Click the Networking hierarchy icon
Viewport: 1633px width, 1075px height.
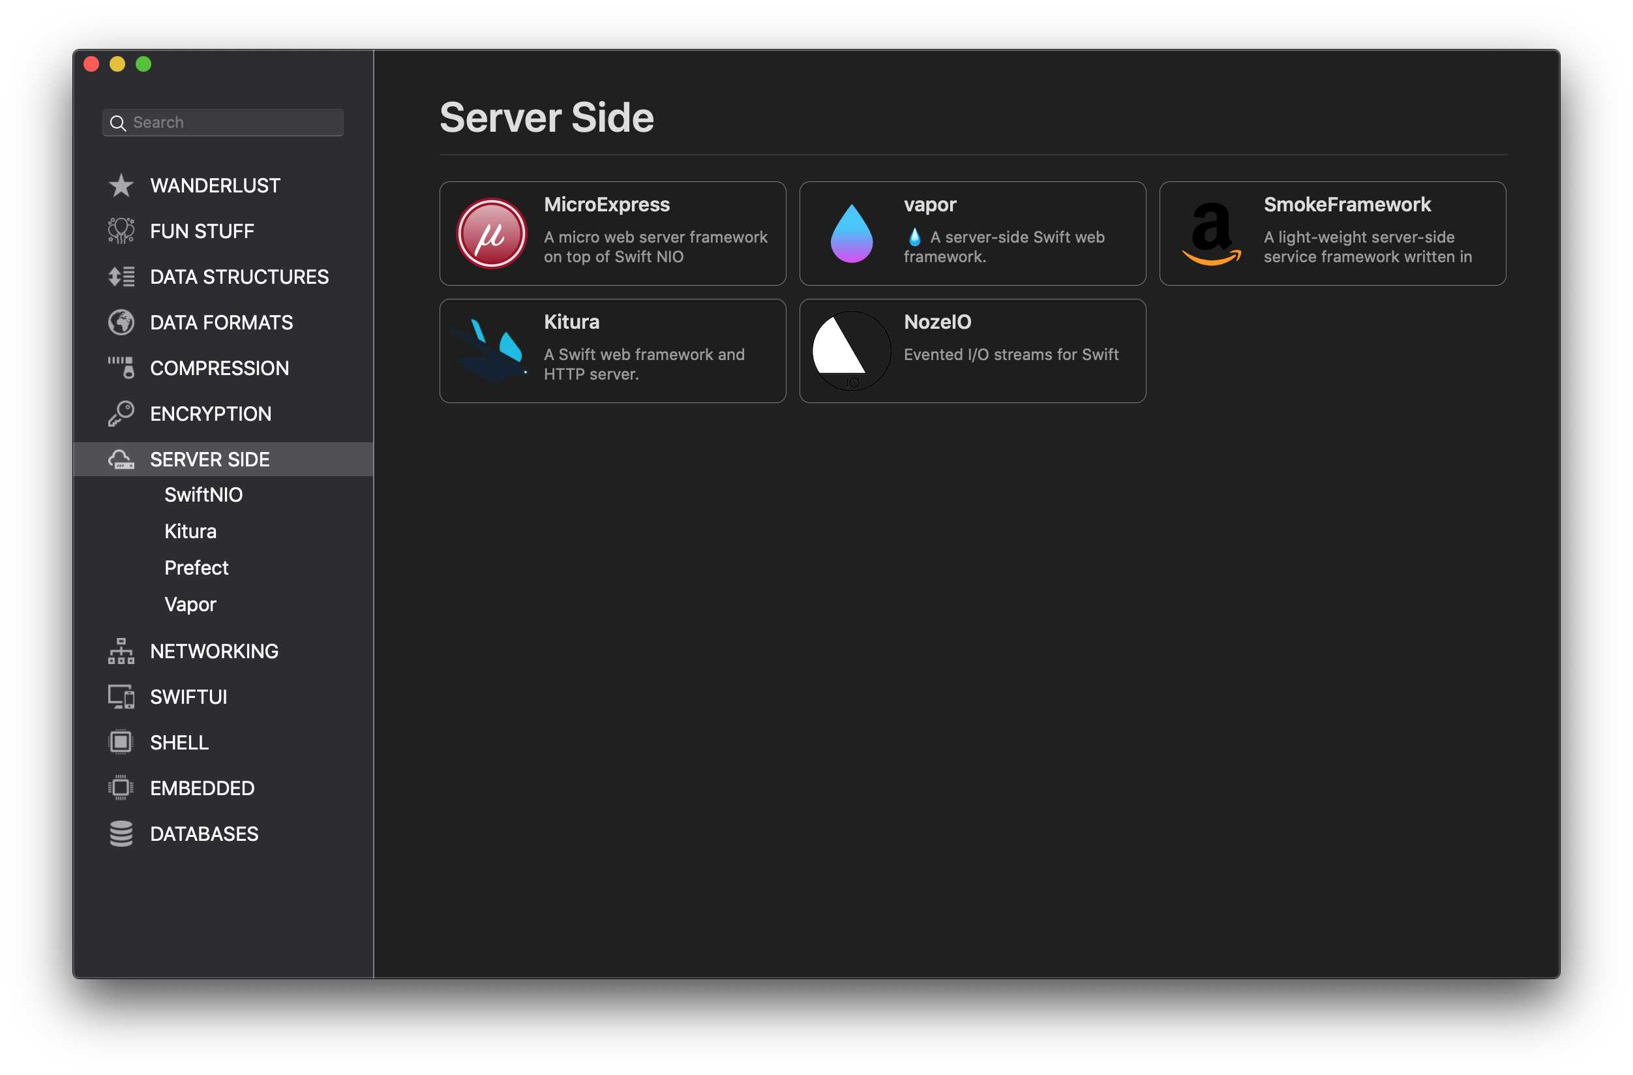tap(121, 652)
